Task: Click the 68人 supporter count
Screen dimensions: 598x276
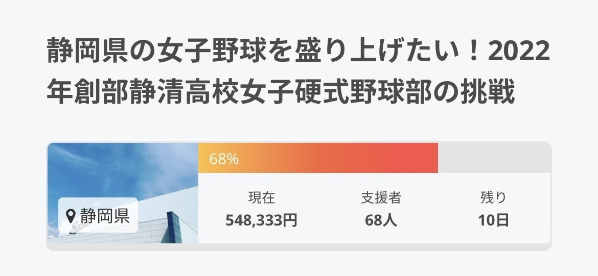Action: pyautogui.click(x=381, y=220)
